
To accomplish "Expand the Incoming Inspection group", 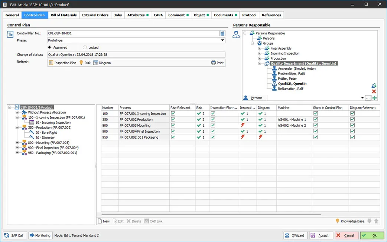I will click(260, 53).
